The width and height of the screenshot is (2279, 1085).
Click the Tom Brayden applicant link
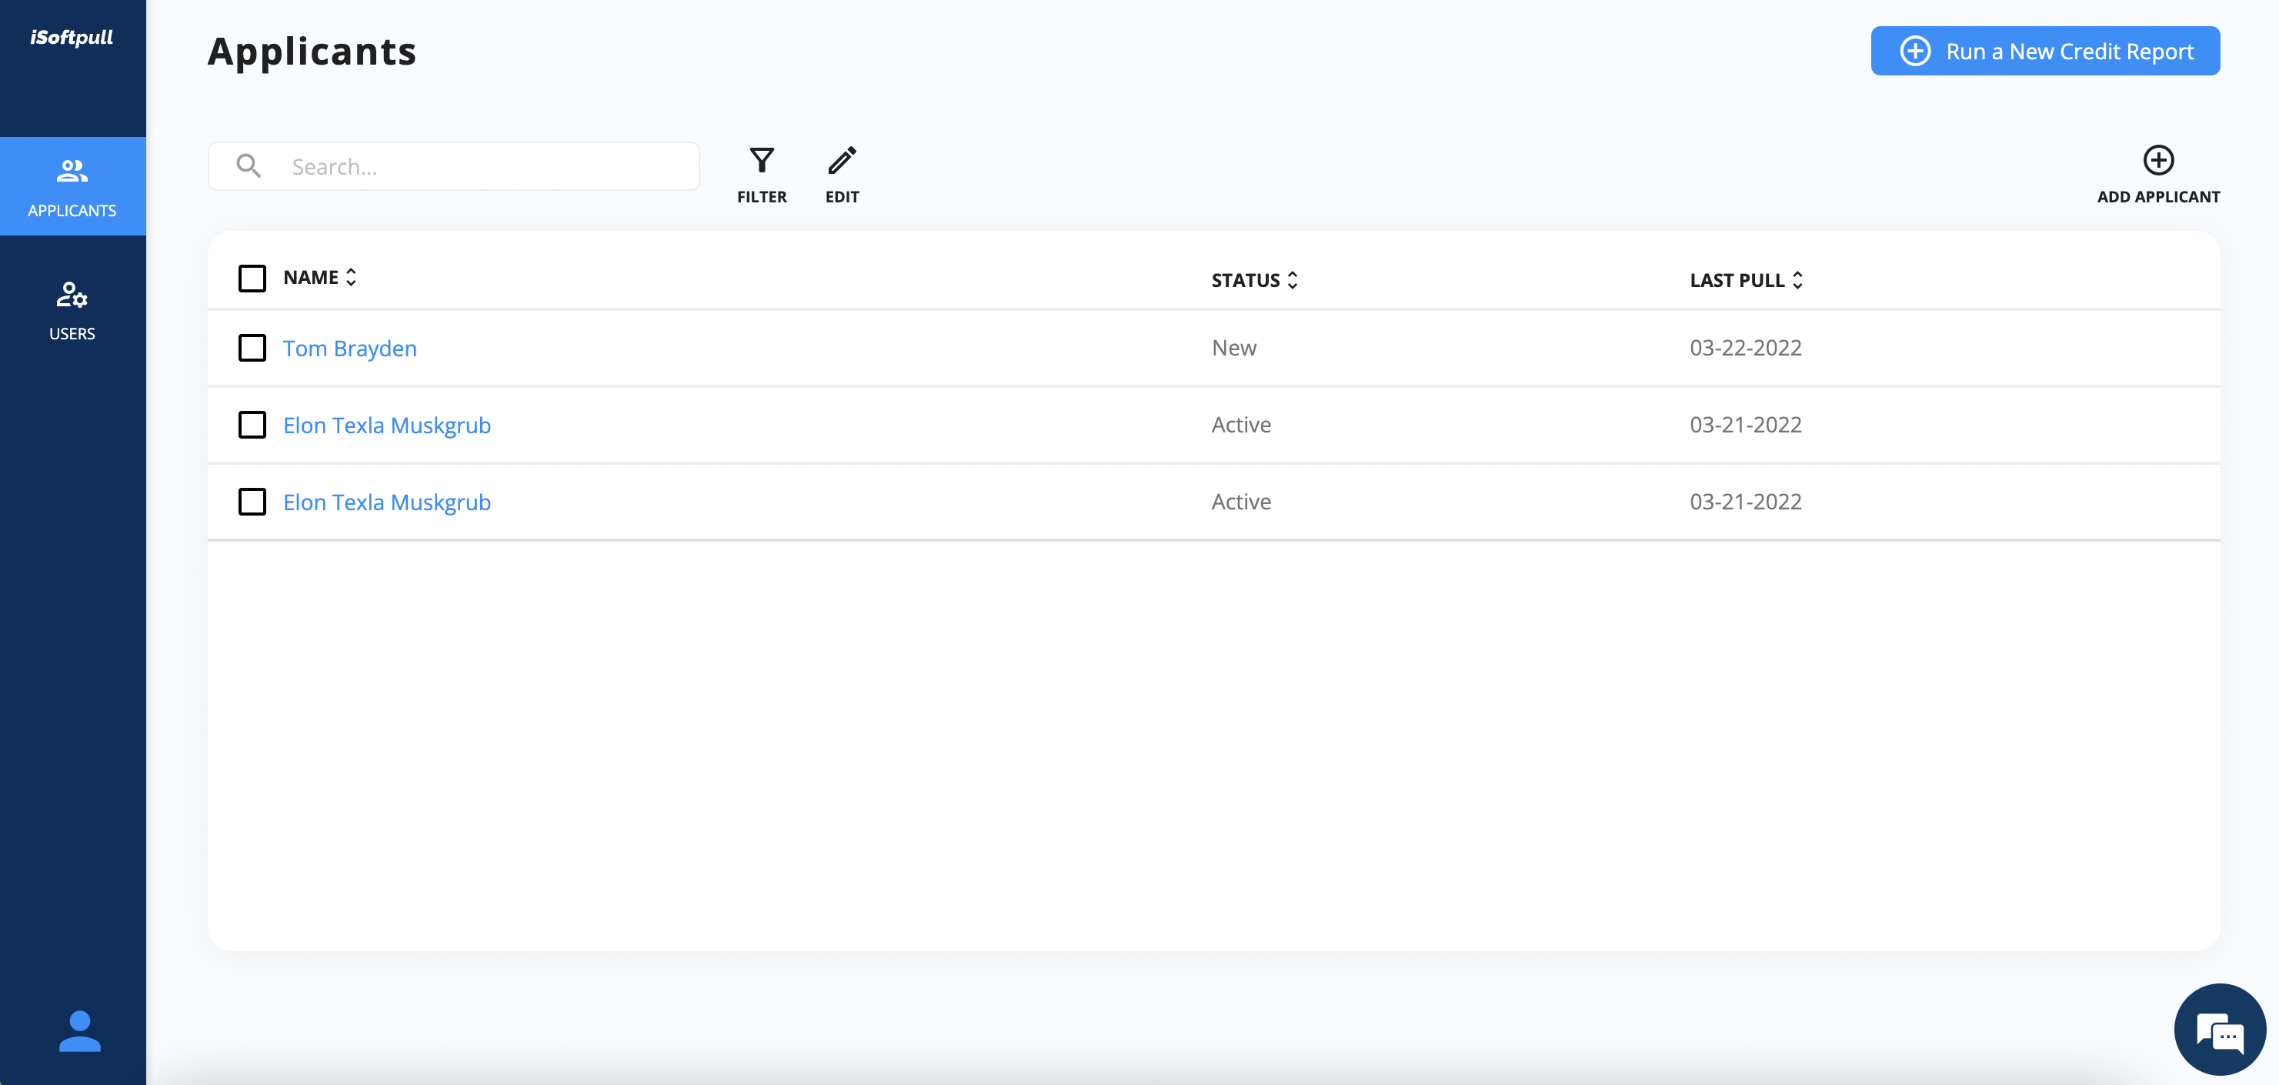[349, 346]
